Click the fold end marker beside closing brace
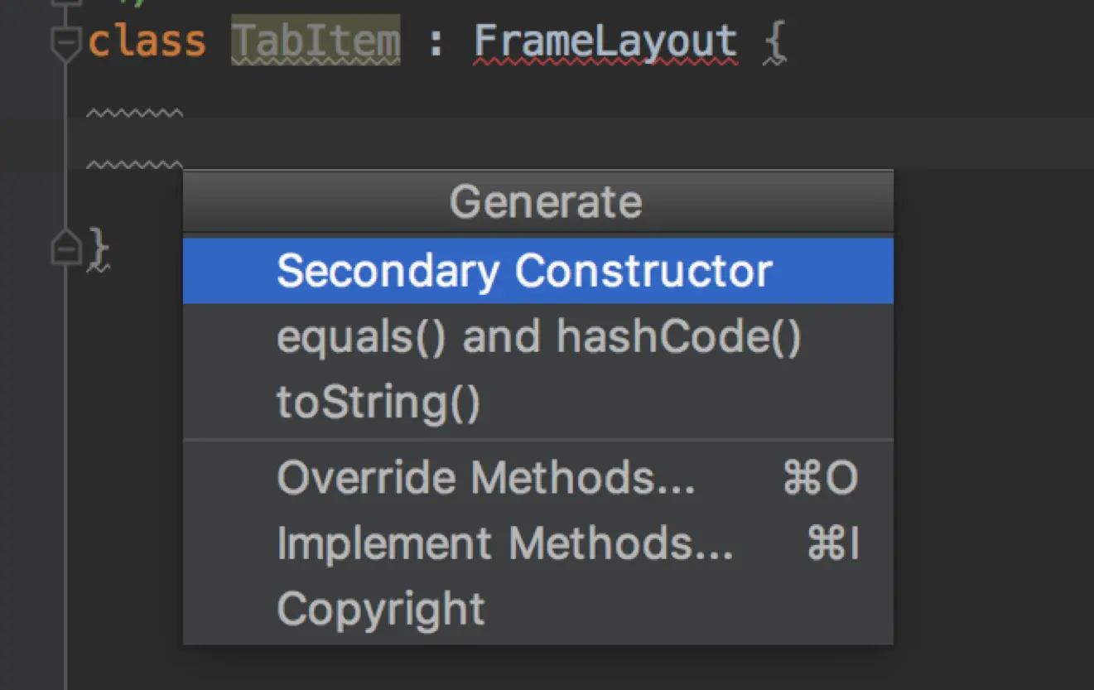The height and width of the screenshot is (690, 1094). pos(66,247)
